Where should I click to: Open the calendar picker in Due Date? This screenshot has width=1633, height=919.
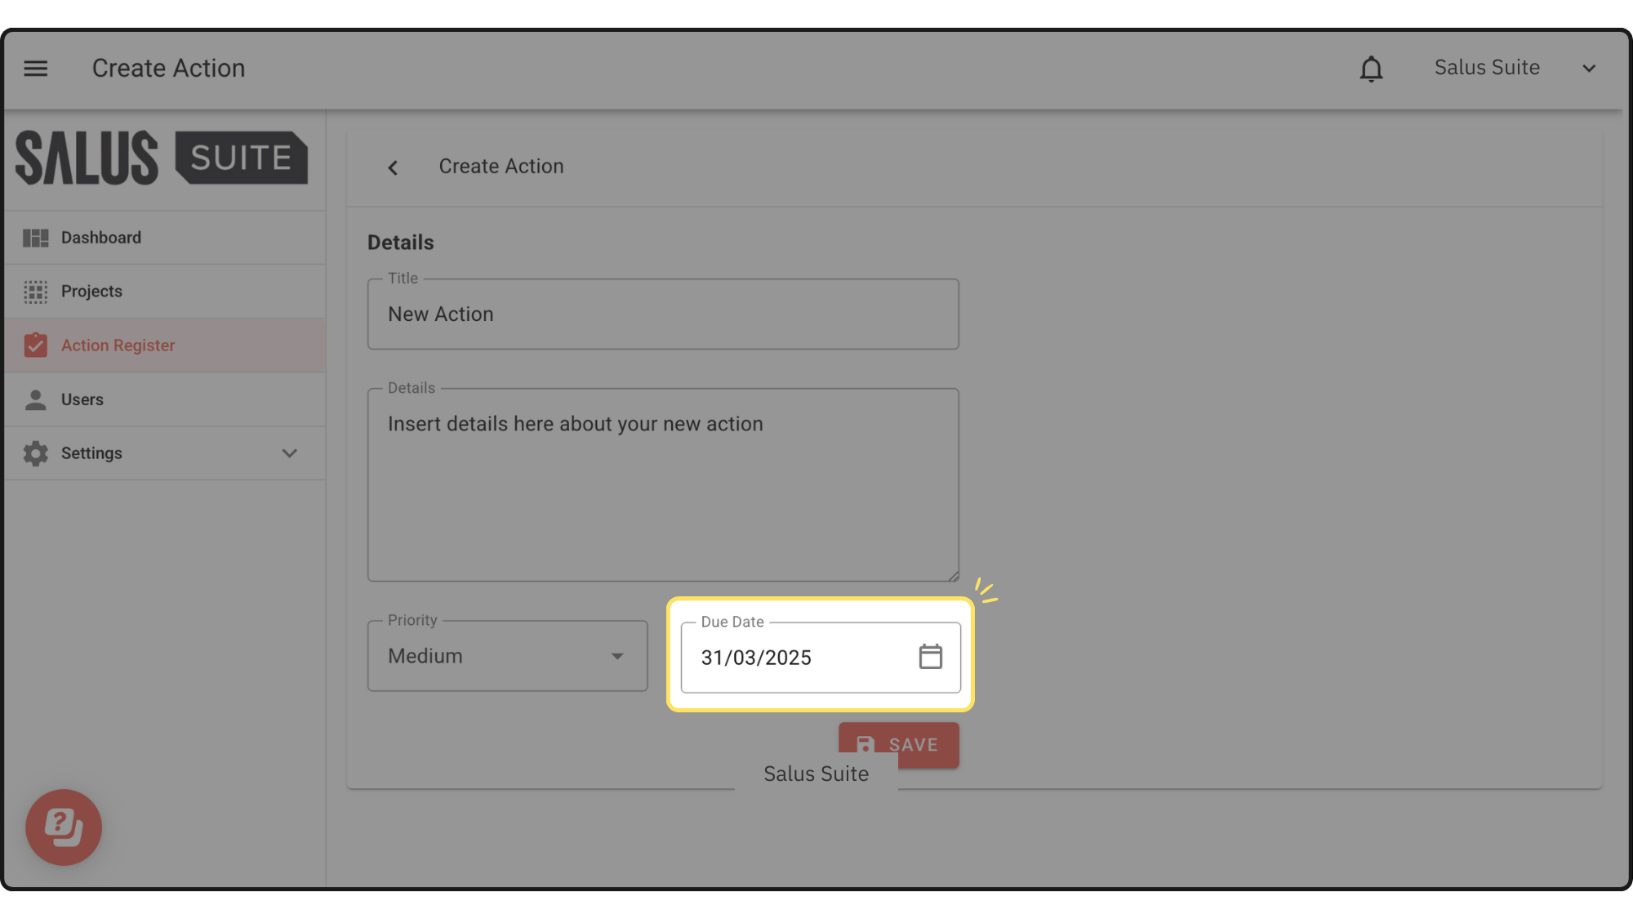[930, 657]
